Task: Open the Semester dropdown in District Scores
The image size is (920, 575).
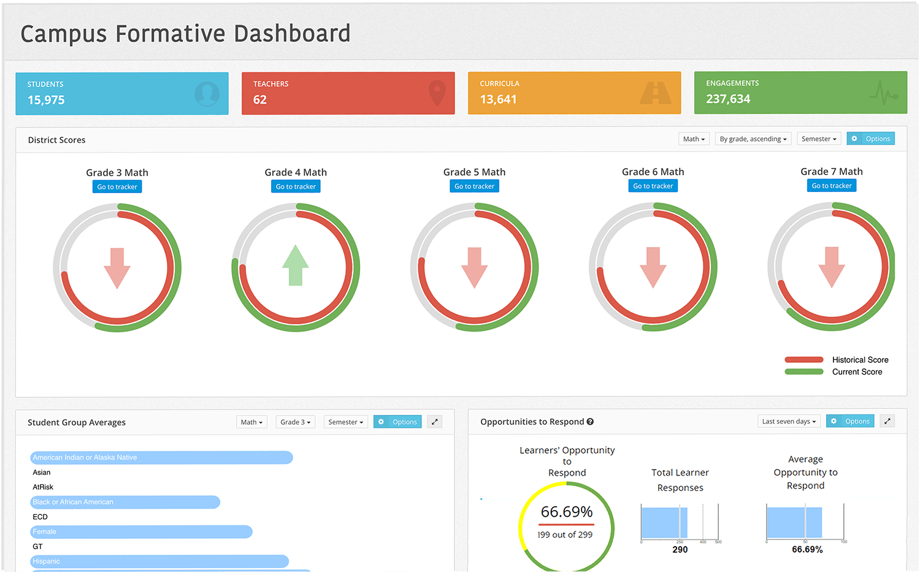Action: (819, 139)
